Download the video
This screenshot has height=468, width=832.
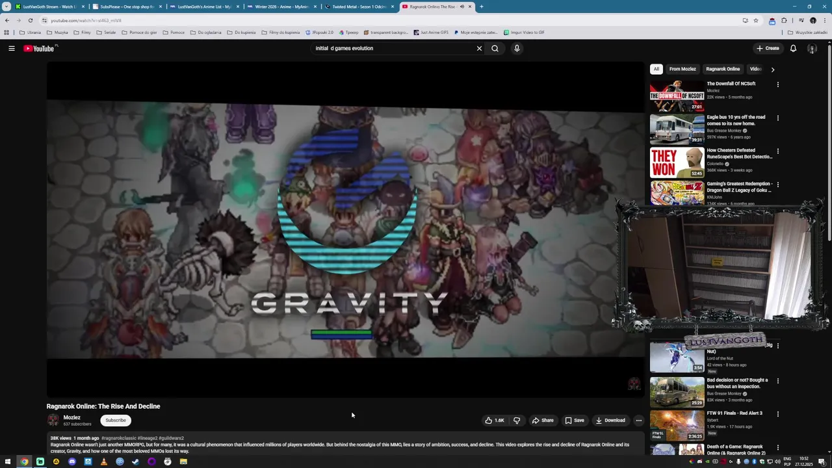tap(610, 421)
